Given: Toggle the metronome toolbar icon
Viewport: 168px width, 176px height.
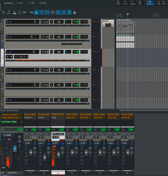Looking at the screenshot, I should pos(36,12).
